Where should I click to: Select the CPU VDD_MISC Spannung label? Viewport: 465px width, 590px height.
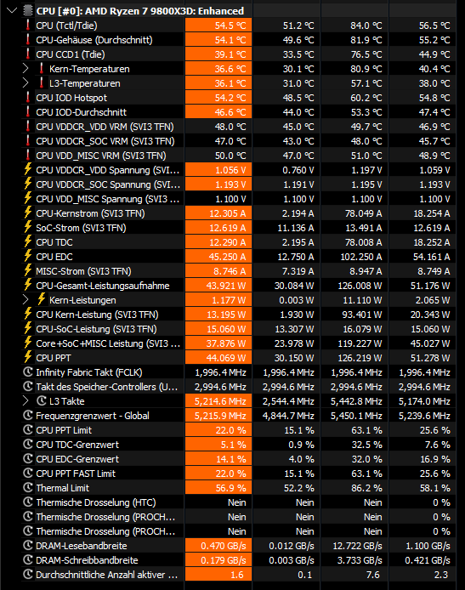[x=108, y=199]
